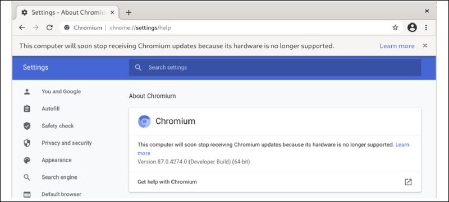Open You and Google settings section

[x=61, y=92]
